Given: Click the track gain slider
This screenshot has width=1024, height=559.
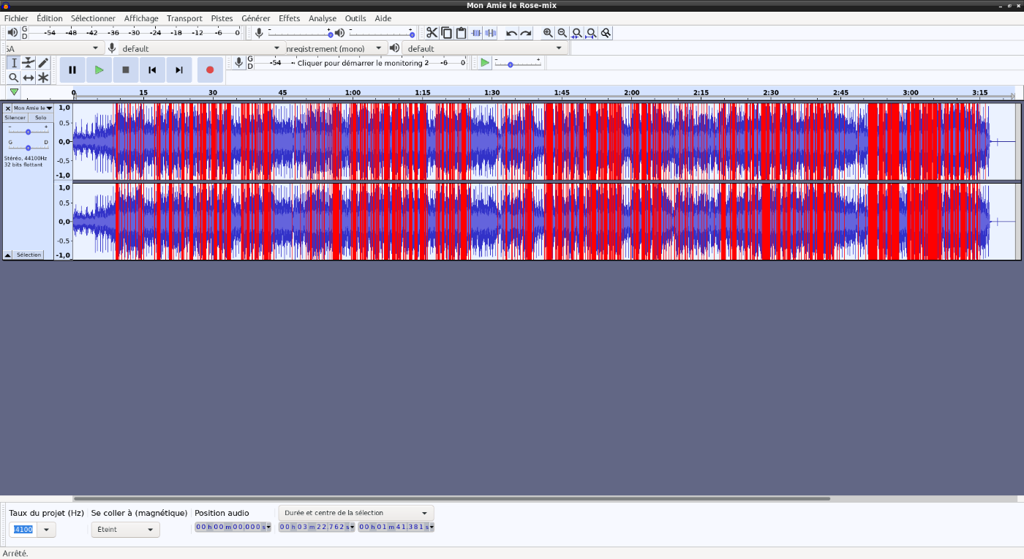Looking at the screenshot, I should tap(28, 132).
